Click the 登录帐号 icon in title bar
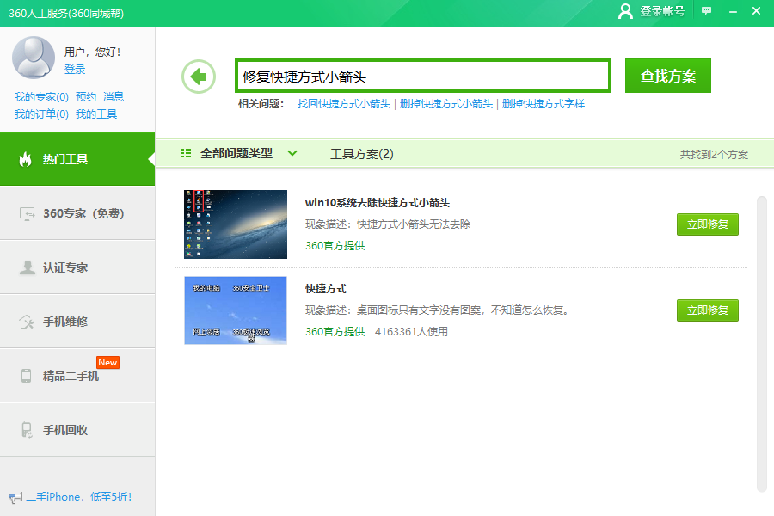The image size is (774, 516). point(627,11)
